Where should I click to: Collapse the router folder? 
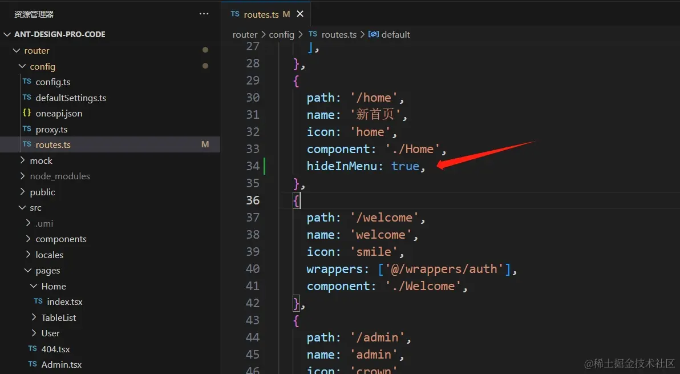(x=17, y=50)
